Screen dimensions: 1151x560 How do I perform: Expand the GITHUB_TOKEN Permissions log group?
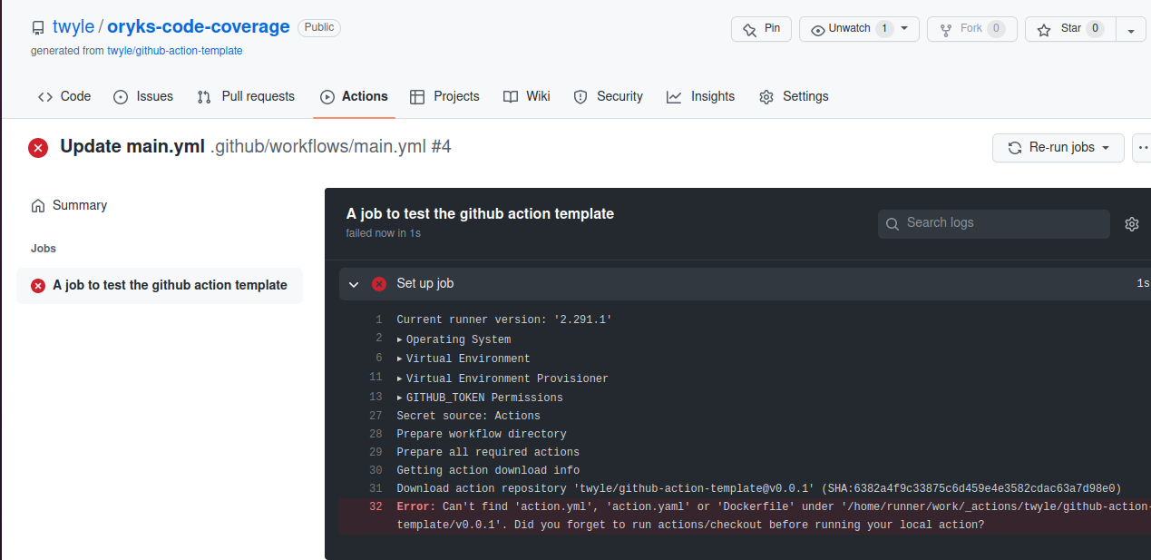(x=480, y=398)
